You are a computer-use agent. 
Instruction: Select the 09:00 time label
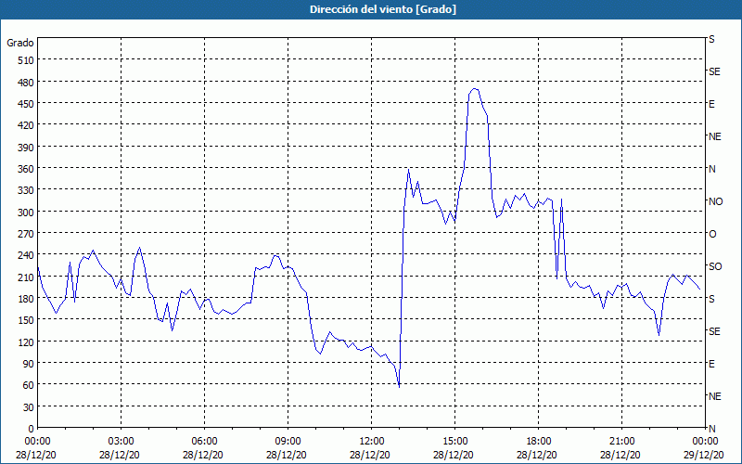[288, 442]
